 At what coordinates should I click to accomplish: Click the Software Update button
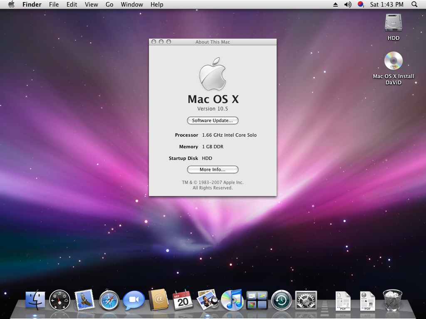coord(213,120)
